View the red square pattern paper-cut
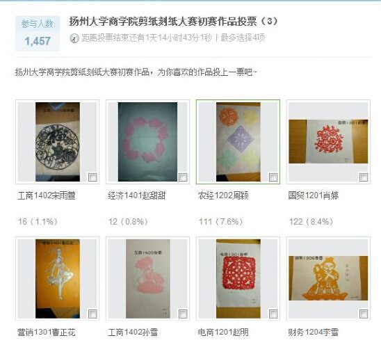This screenshot has width=381, height=345. (x=238, y=279)
